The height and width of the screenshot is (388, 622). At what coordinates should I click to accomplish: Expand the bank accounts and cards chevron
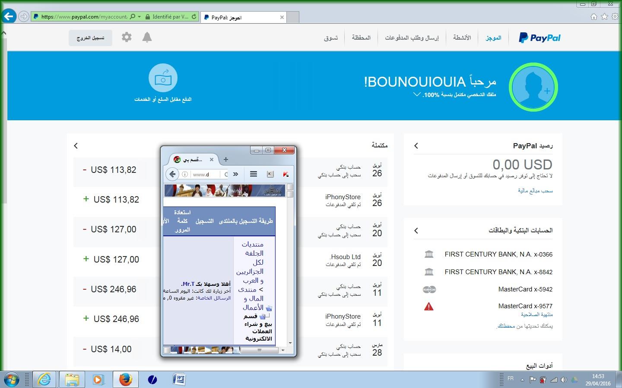coord(416,231)
